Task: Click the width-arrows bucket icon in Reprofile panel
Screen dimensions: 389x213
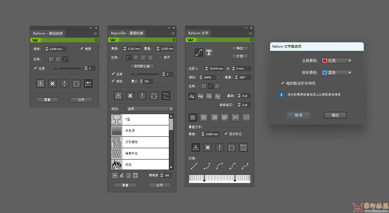Action: (154, 96)
